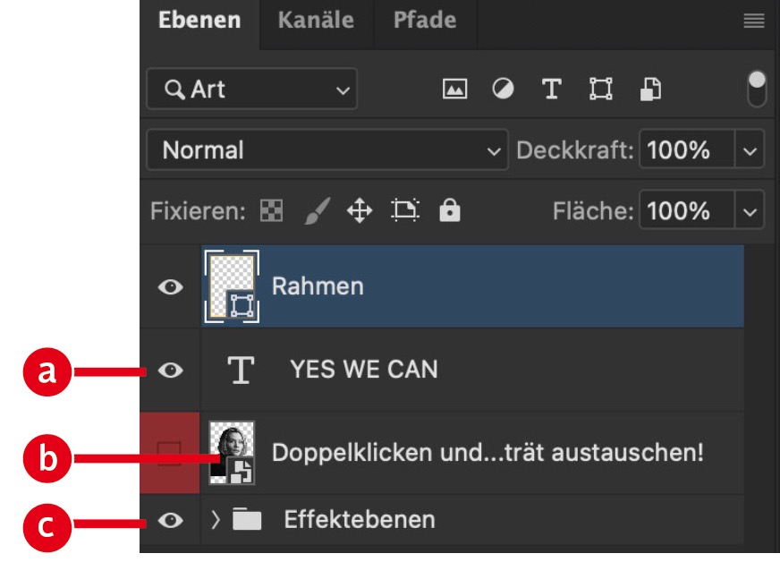Screen dimensions: 780x562
Task: Open the Deckkraft slider dropdown arrow
Action: [x=750, y=150]
